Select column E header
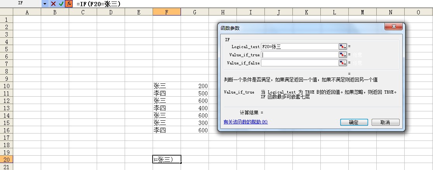 (139, 12)
